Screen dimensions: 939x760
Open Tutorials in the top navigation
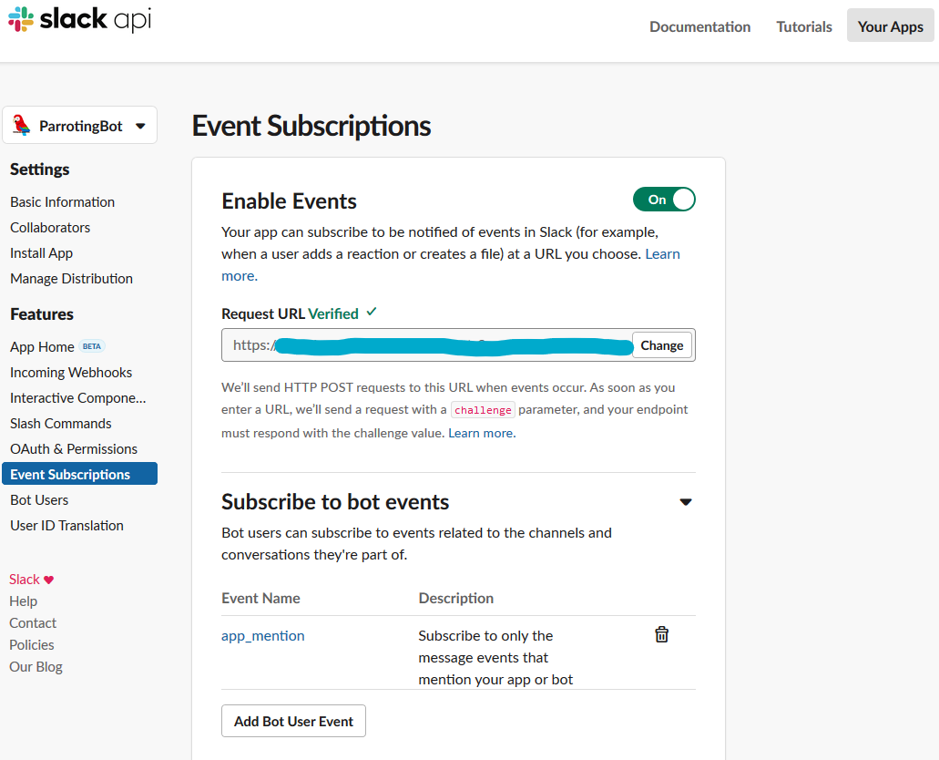[x=803, y=27]
